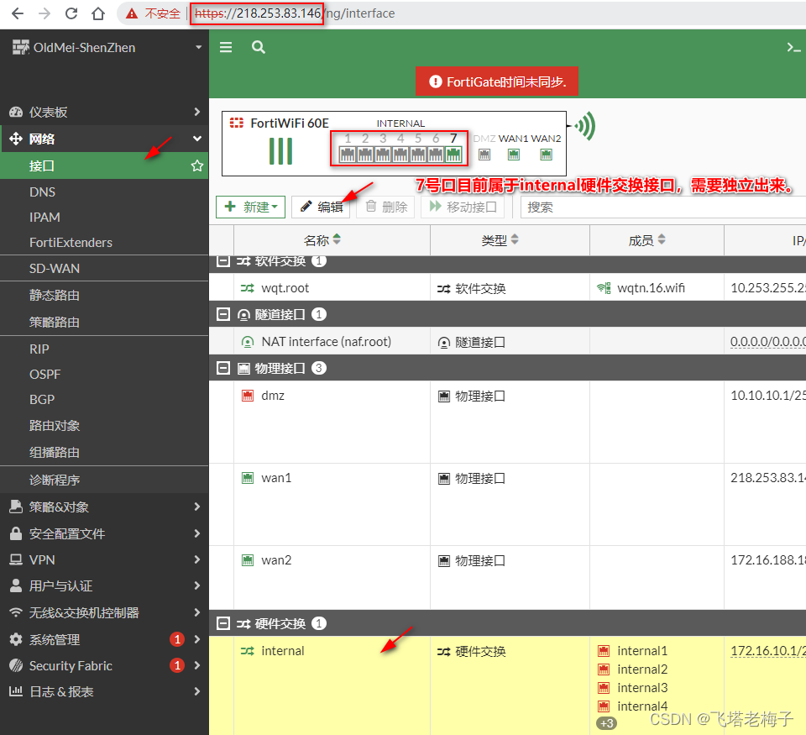Click the wqtn.16.wifi member icon
The width and height of the screenshot is (806, 735).
604,288
